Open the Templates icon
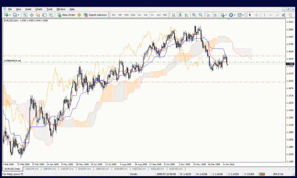This screenshot has height=178, width=297. 240,15
